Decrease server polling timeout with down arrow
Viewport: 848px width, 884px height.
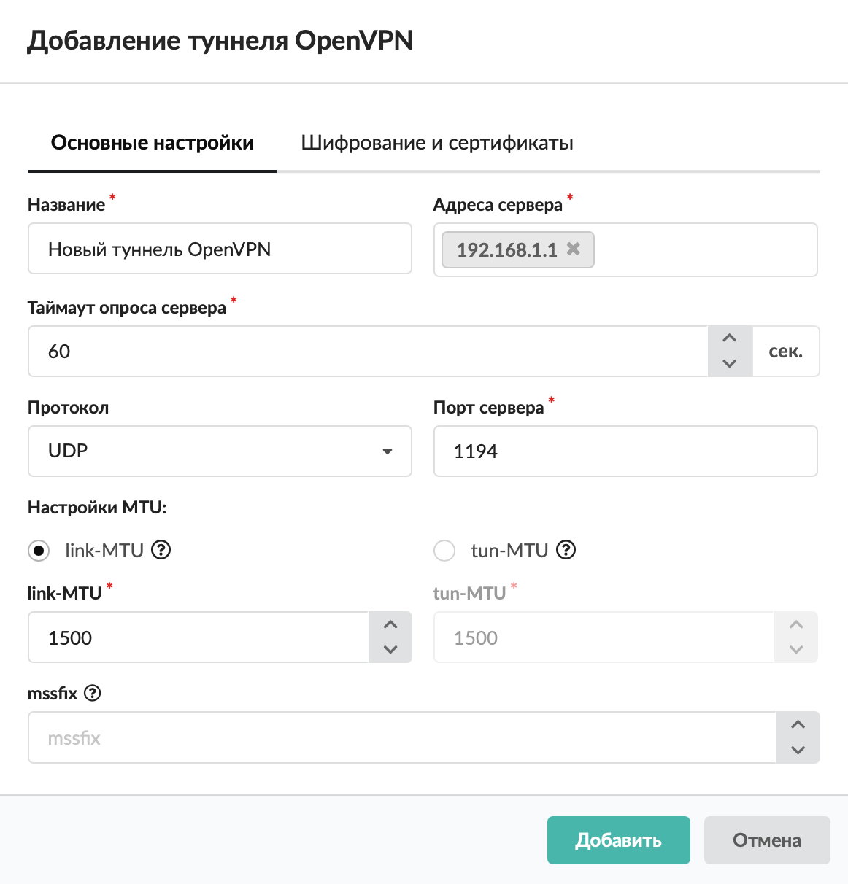point(730,363)
